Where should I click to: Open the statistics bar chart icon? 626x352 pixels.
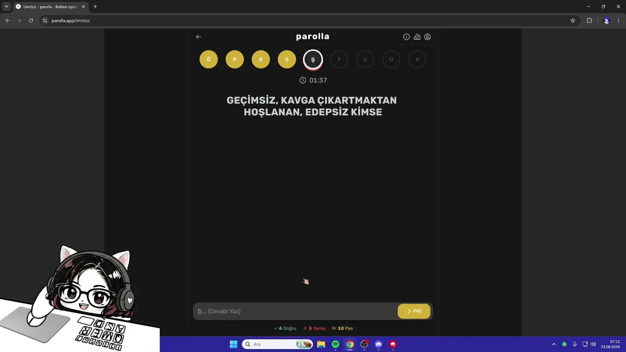[417, 37]
